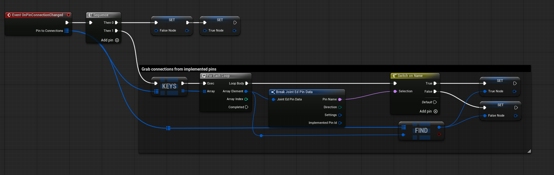The height and width of the screenshot is (175, 554).
Task: Click the Array Index green output pin
Action: tap(246, 99)
